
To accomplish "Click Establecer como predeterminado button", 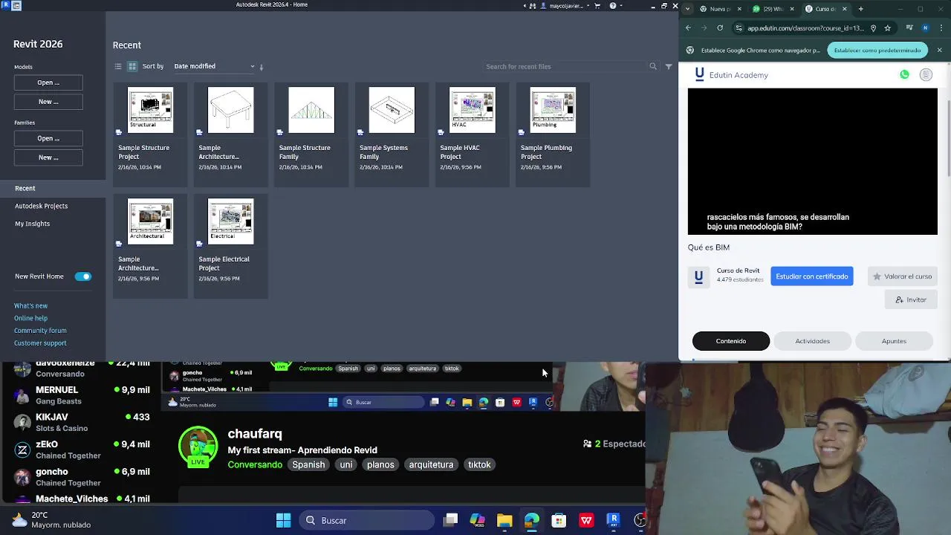I will (877, 50).
